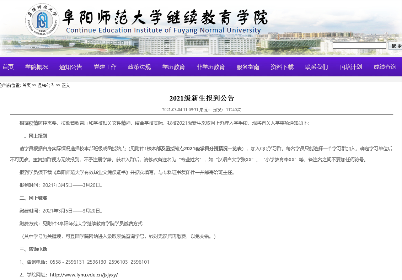Go to 联系我们 contact page
Screen dimensions: 402x280
[316, 67]
